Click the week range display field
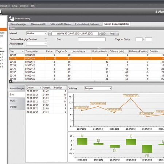The width and height of the screenshot is (164, 164). pos(75,34)
